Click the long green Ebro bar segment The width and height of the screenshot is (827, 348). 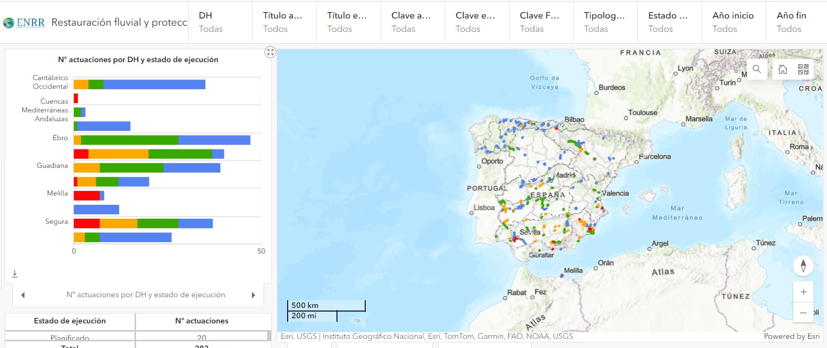129,140
